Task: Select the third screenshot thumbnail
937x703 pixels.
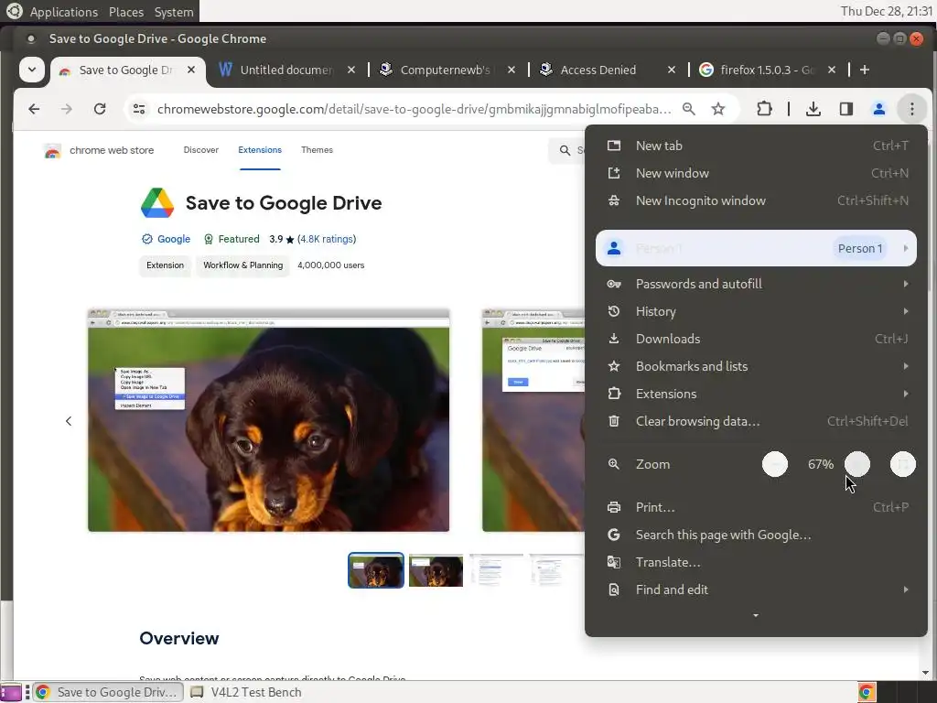Action: point(496,570)
